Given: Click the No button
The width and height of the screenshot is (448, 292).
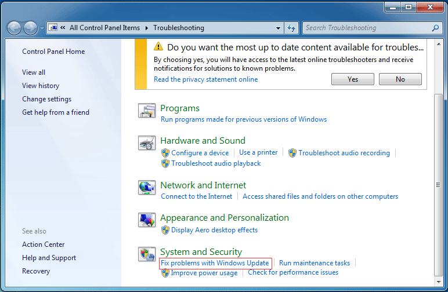Looking at the screenshot, I should tap(400, 79).
